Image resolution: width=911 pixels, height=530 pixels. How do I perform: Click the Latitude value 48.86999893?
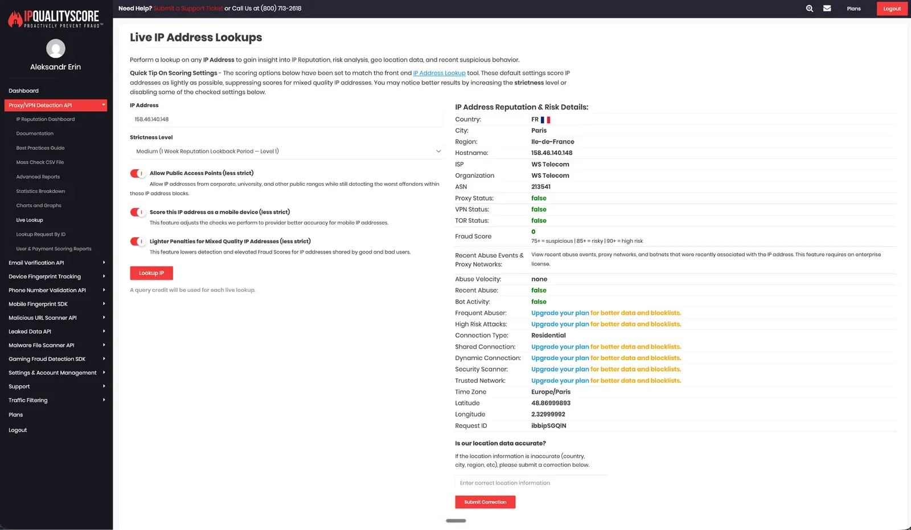(x=551, y=403)
